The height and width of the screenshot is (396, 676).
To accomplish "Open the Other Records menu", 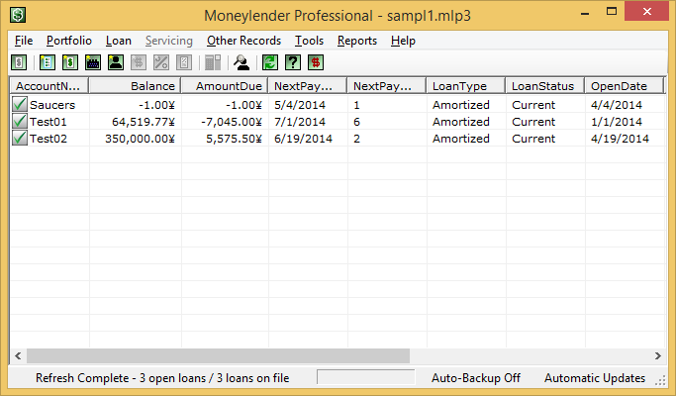I will click(x=243, y=41).
